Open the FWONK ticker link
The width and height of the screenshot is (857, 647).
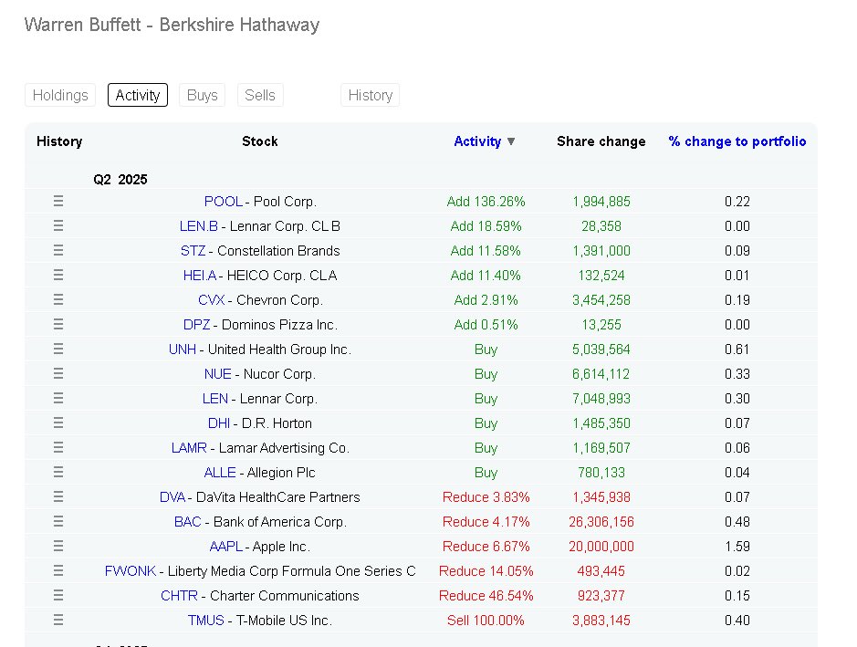(x=130, y=571)
